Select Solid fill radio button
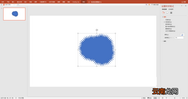This screenshot has width=188, height=99. point(164,22)
